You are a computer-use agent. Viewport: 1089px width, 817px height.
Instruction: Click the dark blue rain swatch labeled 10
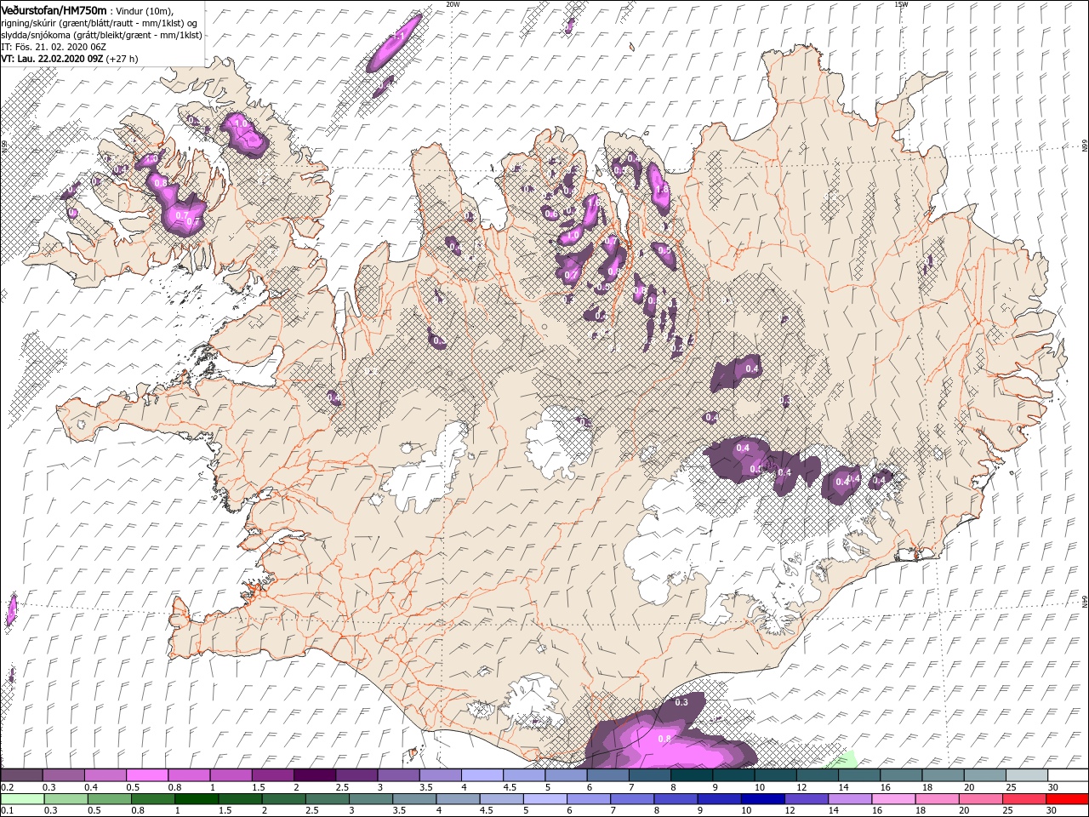pyautogui.click(x=761, y=799)
